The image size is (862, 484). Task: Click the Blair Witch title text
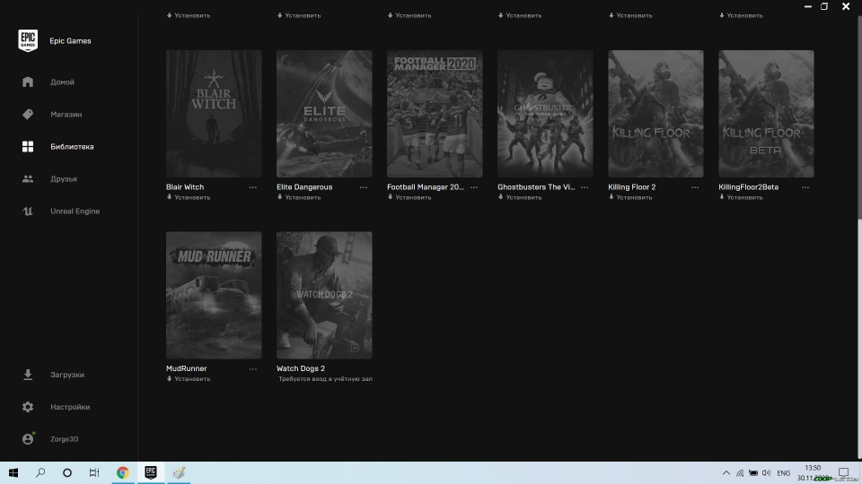click(x=185, y=187)
